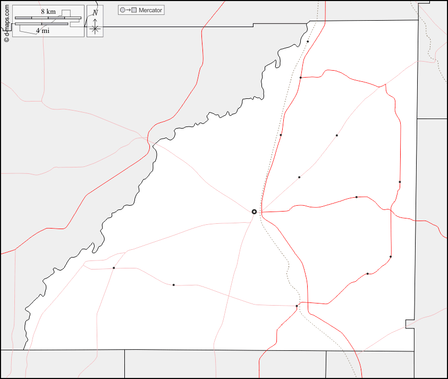
Task: Open the d-maps.com copyright watermark
Action: click(x=6, y=23)
